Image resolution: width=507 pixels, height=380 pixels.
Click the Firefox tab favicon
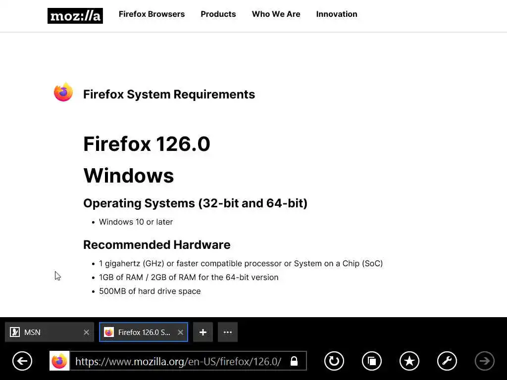(109, 332)
